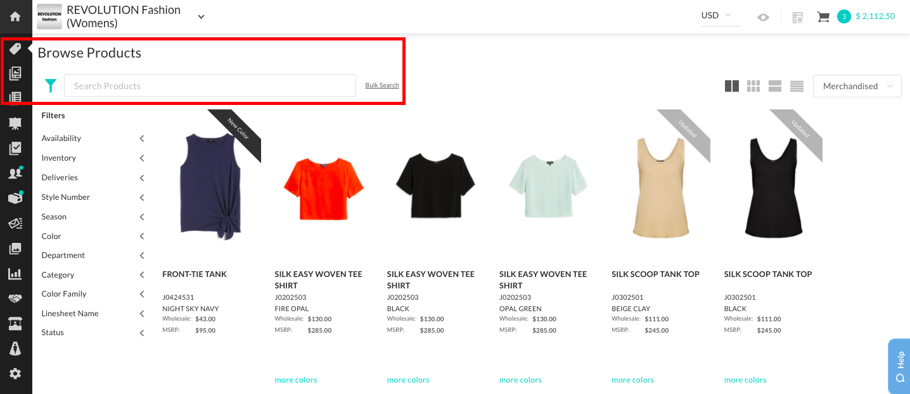Go to the Home icon in sidebar
Image resolution: width=910 pixels, height=394 pixels.
point(15,16)
